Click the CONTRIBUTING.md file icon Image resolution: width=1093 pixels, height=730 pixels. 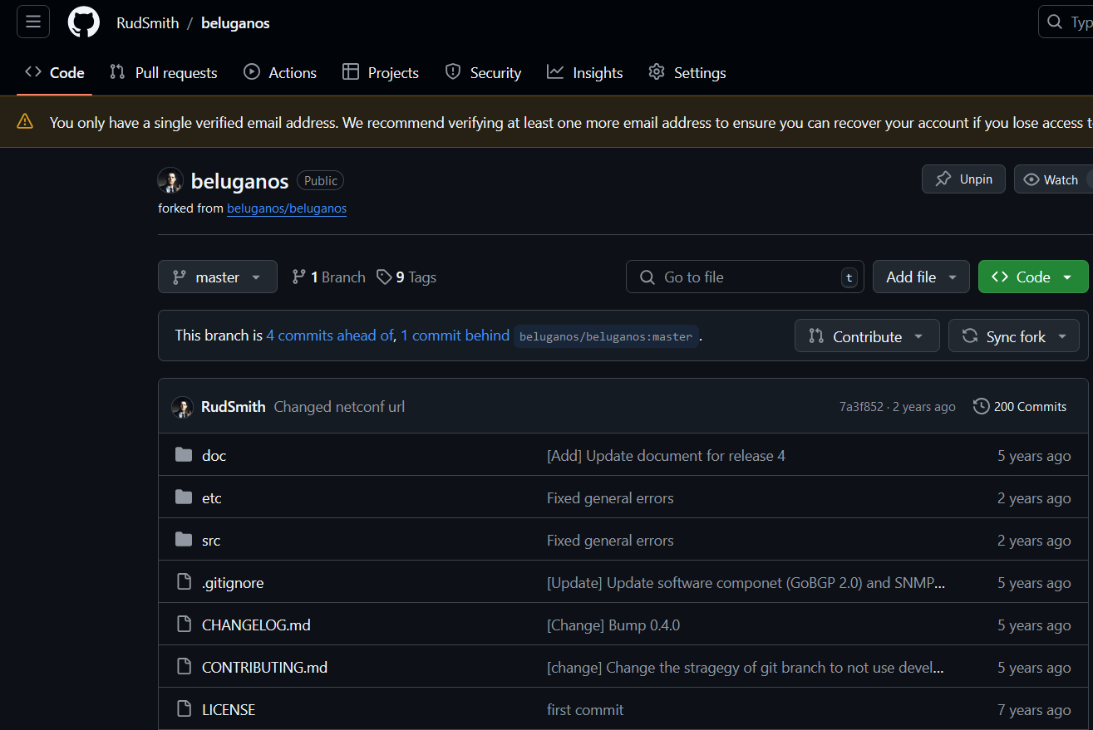[x=184, y=667]
